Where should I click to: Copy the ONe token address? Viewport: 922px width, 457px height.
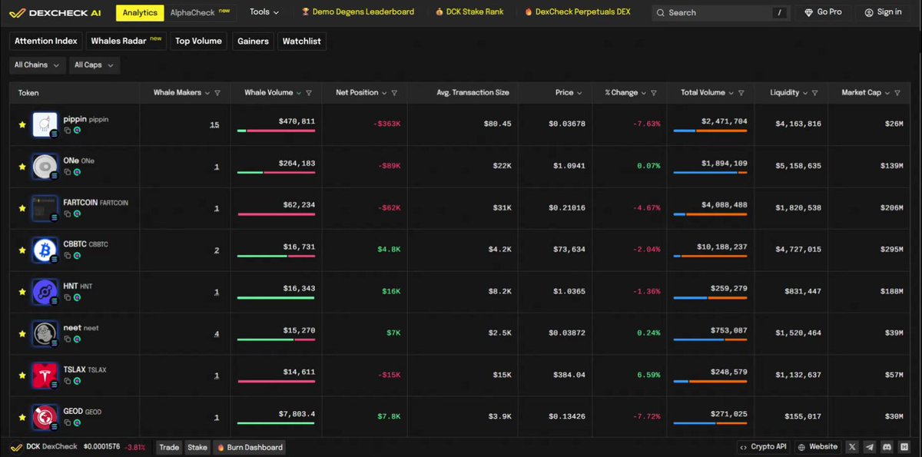point(68,173)
